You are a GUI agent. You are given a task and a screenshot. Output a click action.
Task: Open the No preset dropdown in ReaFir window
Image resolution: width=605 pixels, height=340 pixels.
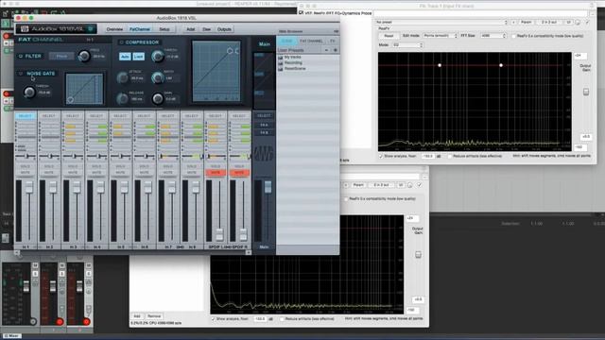click(441, 23)
